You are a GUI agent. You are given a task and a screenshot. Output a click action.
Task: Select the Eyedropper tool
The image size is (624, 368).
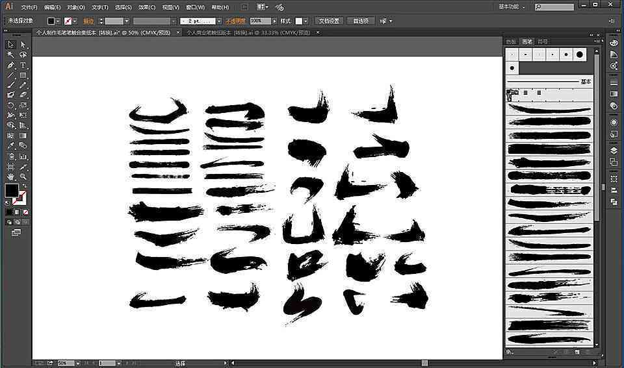coord(11,146)
